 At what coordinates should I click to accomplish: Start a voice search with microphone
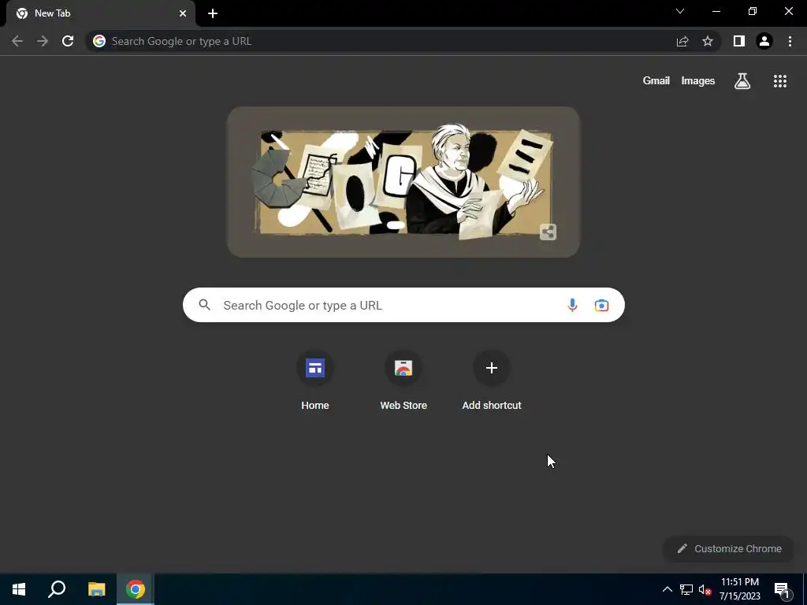pyautogui.click(x=572, y=305)
